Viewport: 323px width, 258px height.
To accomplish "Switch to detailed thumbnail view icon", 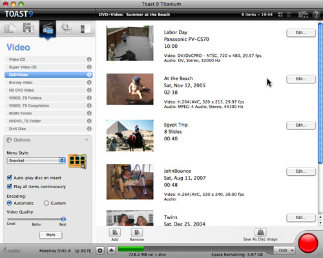I will pos(280,14).
